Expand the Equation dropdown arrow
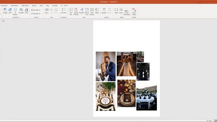Image resolution: width=217 pixels, height=122 pixels. (x=104, y=15)
